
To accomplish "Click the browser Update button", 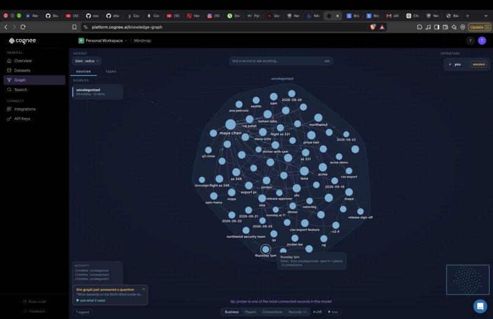I will pyautogui.click(x=479, y=27).
